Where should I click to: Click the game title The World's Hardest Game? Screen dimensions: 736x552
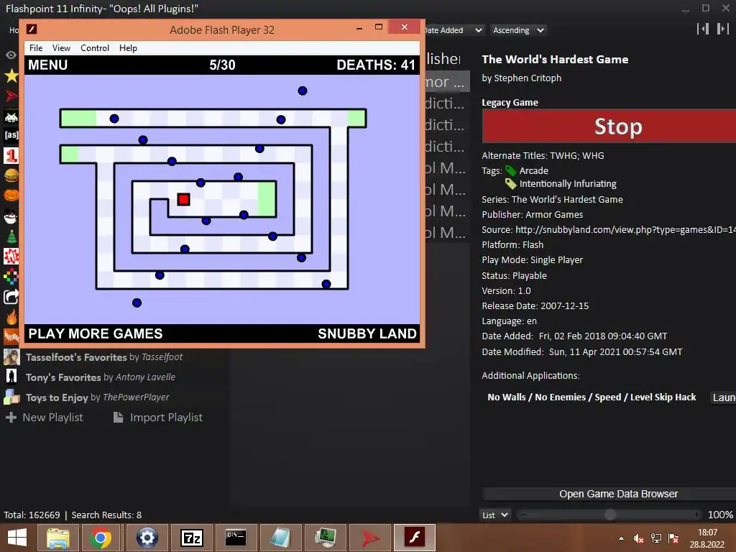pyautogui.click(x=555, y=60)
